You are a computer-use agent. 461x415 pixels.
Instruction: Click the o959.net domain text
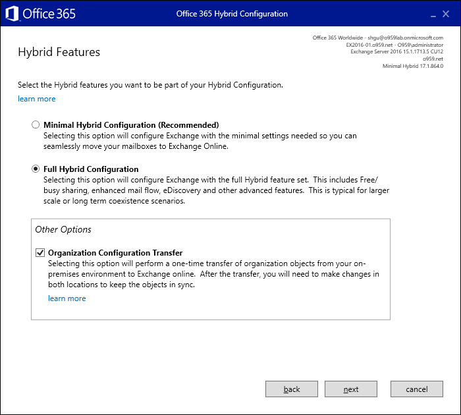tap(433, 59)
